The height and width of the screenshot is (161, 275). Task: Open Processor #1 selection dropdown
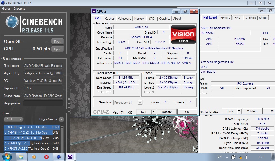click(128, 103)
